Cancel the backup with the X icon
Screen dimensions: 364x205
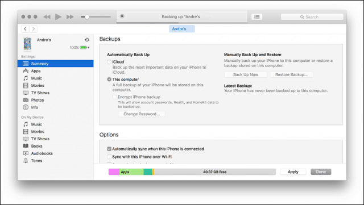122,16
